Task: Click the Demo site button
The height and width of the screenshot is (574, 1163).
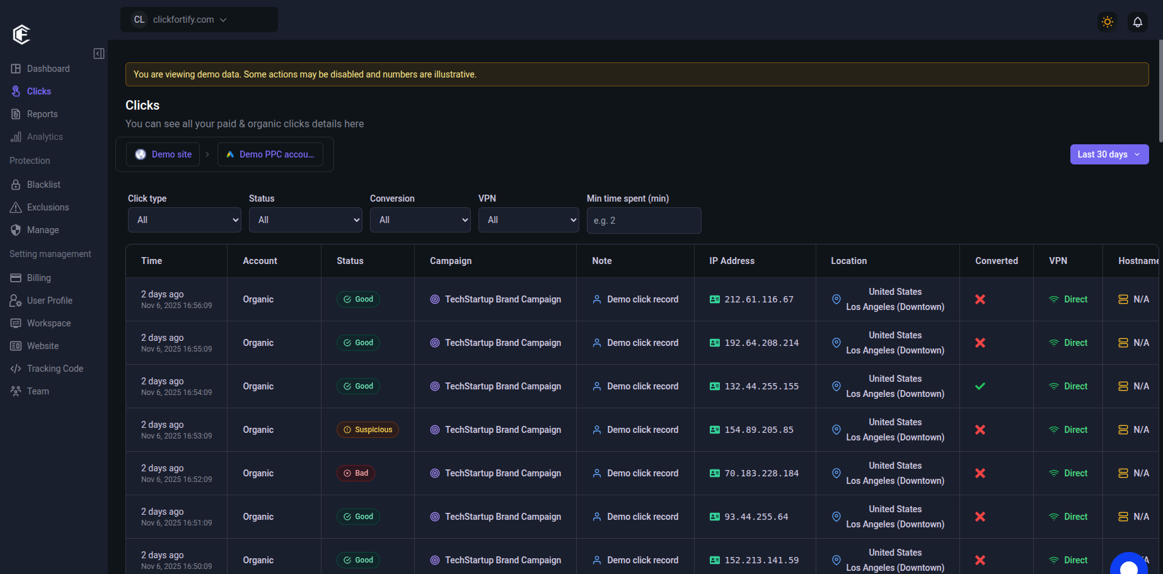Action: tap(163, 154)
